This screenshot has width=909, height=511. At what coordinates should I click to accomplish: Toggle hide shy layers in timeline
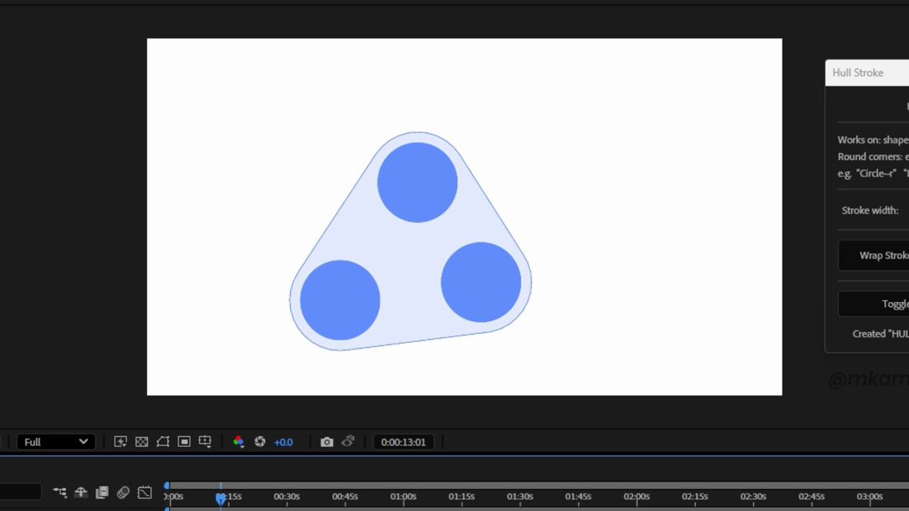point(81,492)
